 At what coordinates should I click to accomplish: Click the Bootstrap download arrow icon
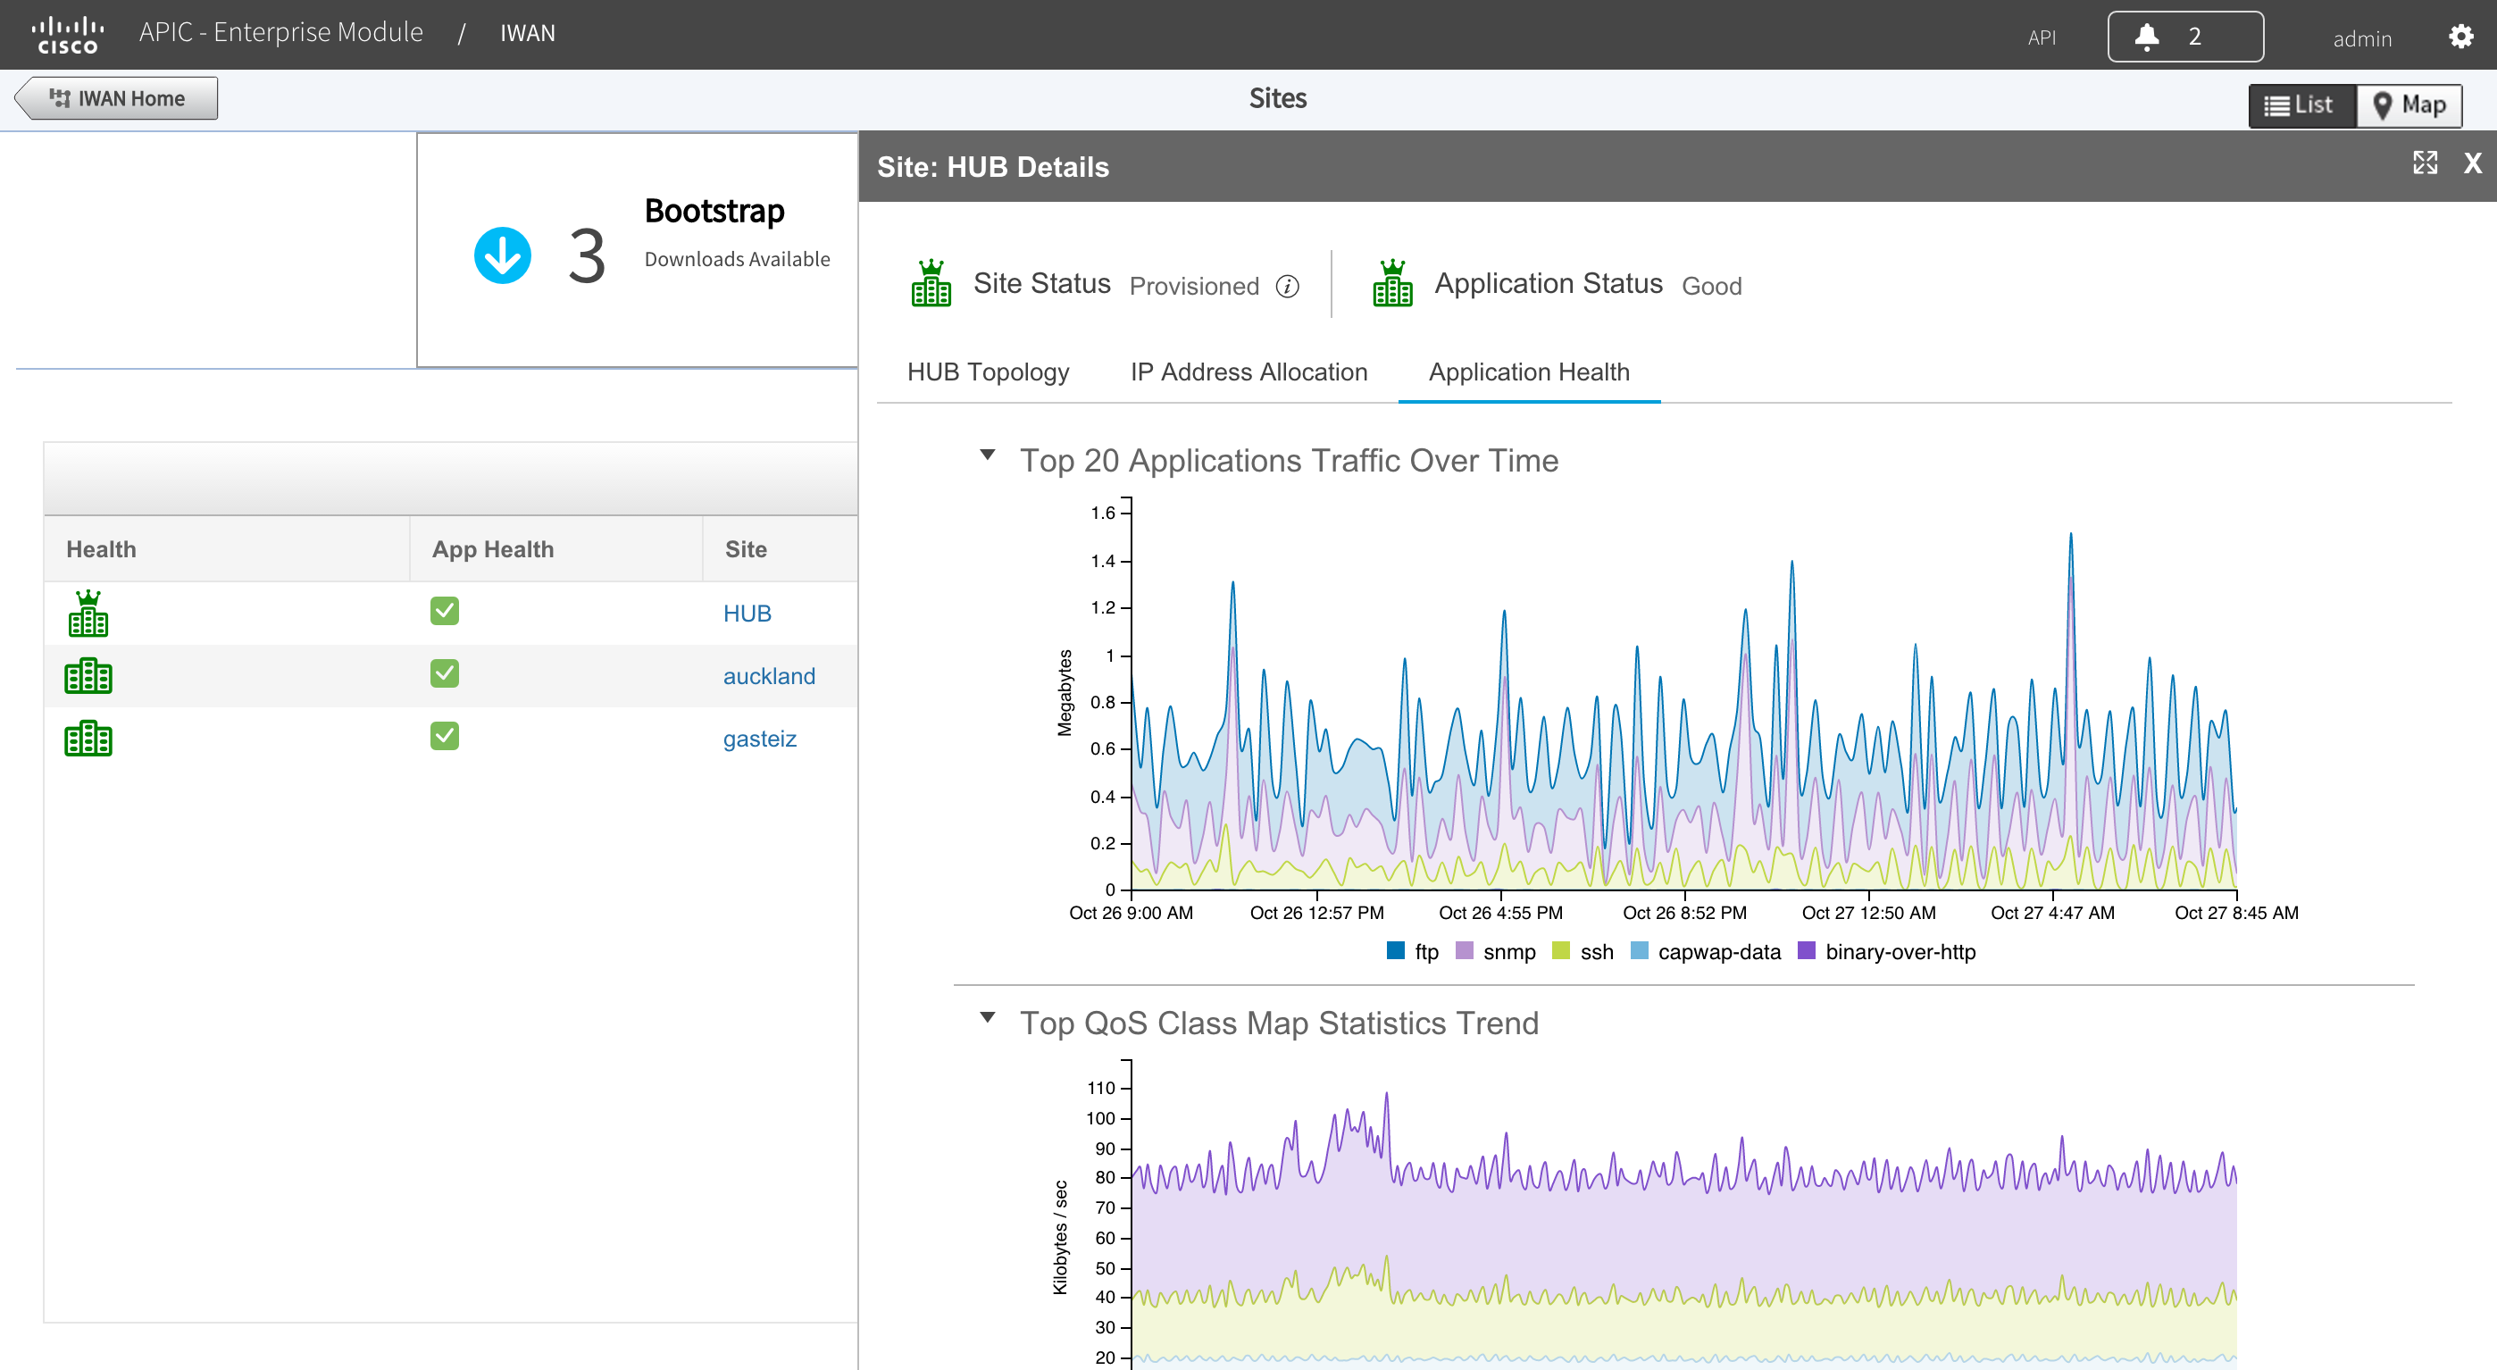[x=502, y=255]
